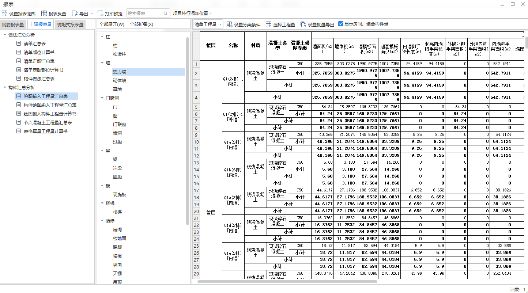Click the Q1(2排)-1[外墙] name cell
This screenshot has width=528, height=293.
(x=233, y=117)
